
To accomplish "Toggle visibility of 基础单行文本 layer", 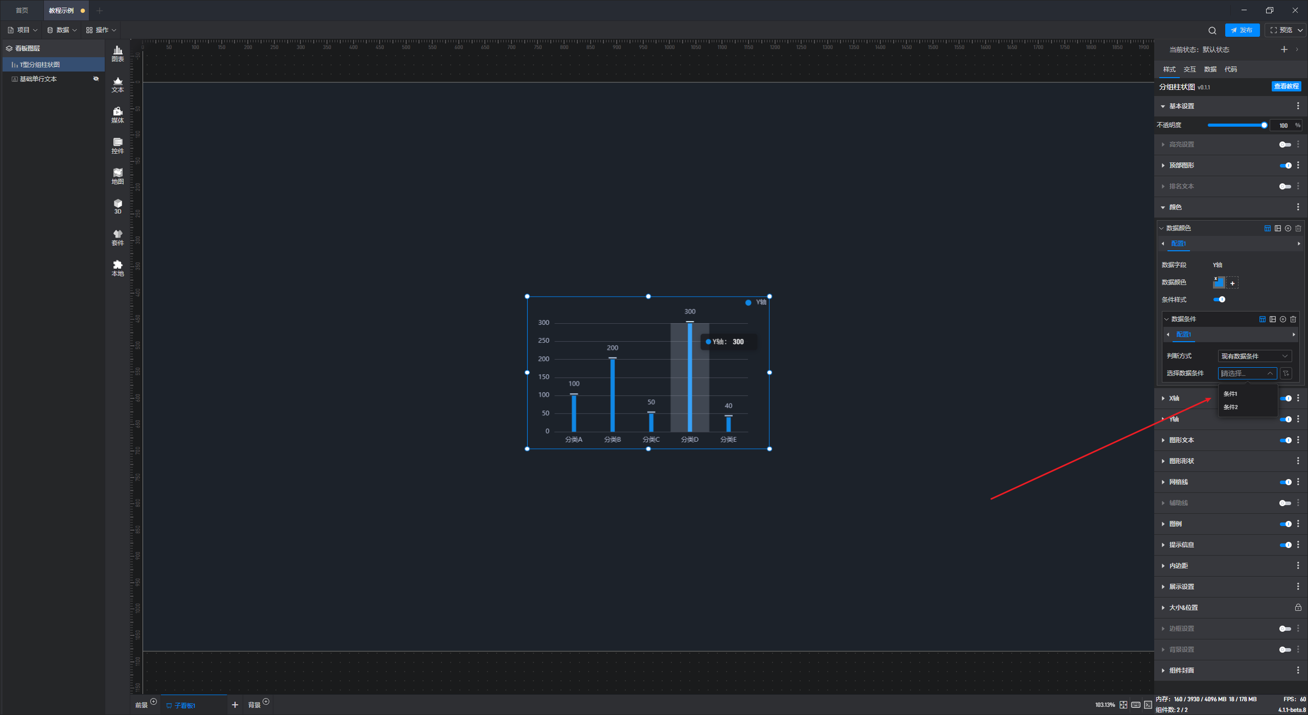I will click(x=96, y=79).
